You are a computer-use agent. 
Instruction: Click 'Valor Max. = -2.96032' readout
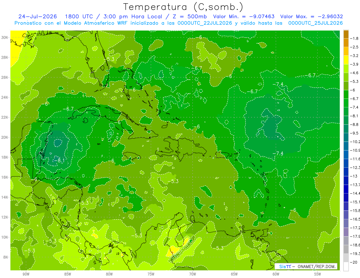[x=311, y=16]
